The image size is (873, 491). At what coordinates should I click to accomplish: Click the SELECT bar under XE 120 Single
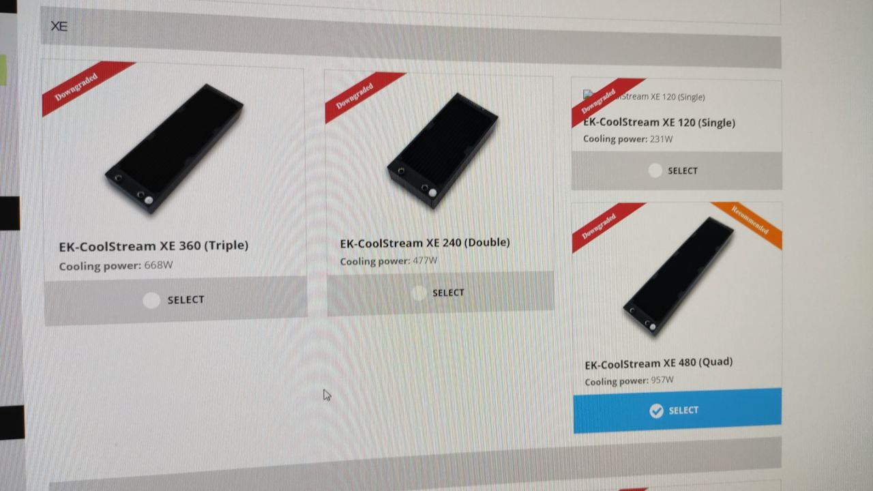point(677,170)
